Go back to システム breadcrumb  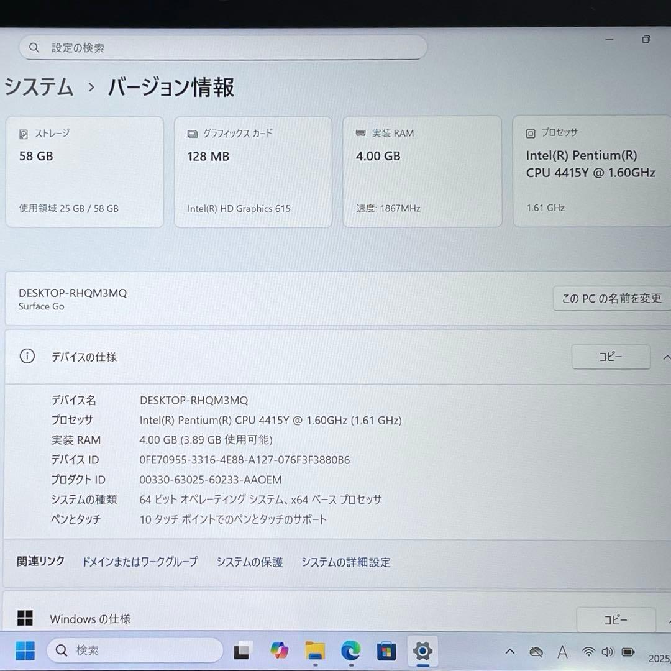pos(39,87)
